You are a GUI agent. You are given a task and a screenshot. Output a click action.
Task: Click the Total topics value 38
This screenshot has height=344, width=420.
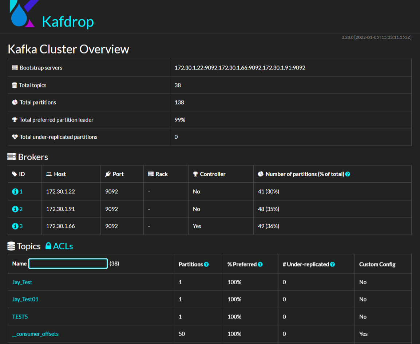[x=178, y=85]
